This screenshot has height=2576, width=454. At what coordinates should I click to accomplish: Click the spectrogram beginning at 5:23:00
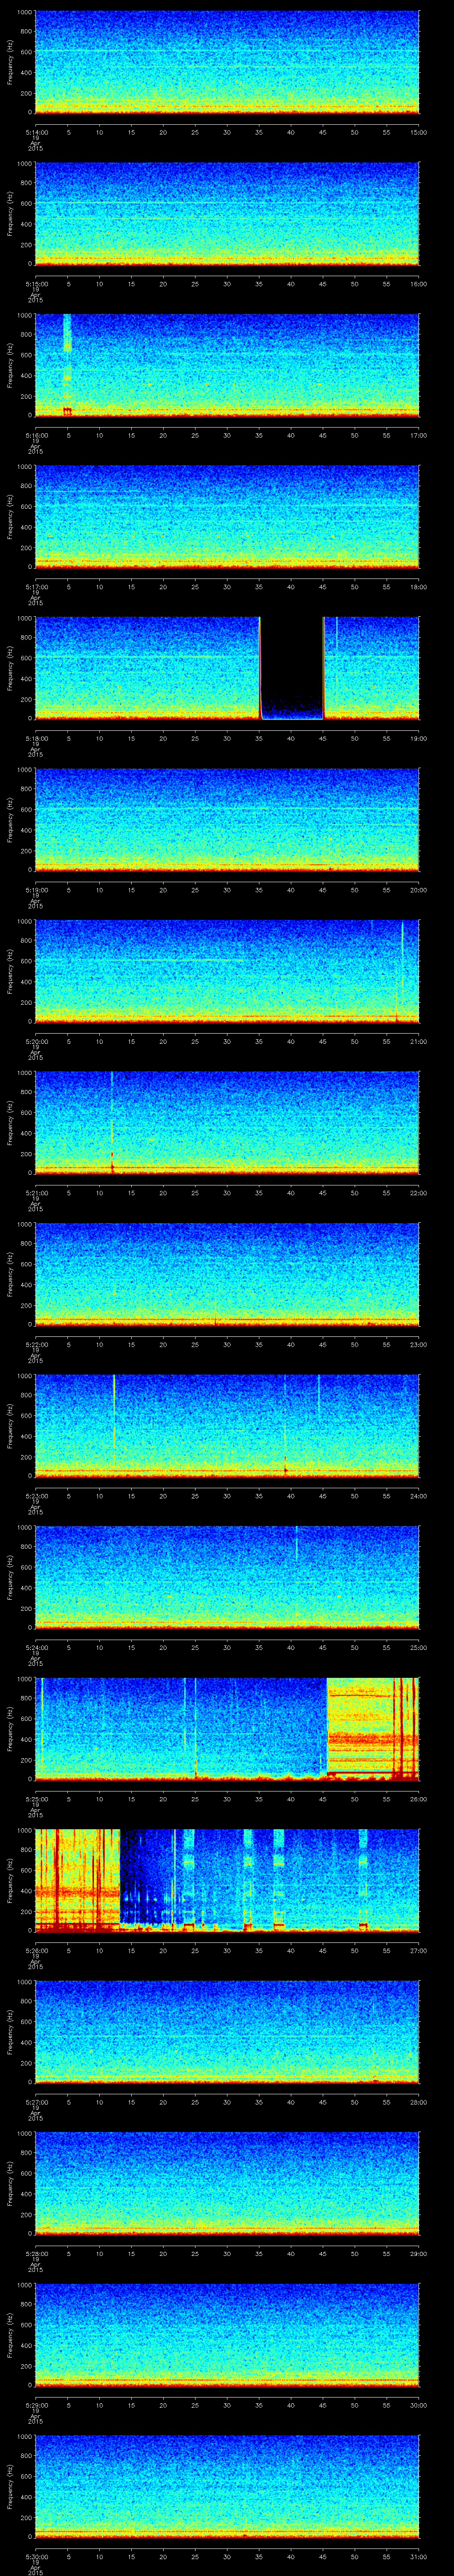(x=227, y=1426)
